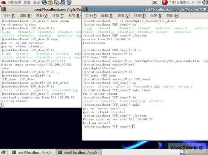
Task: Open 帮助(H) menu in right terminal
Action: pos(173,16)
